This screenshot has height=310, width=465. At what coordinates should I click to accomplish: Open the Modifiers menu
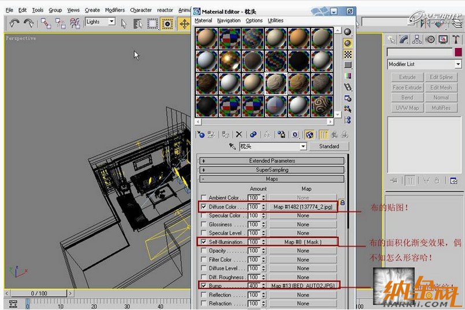coord(115,10)
